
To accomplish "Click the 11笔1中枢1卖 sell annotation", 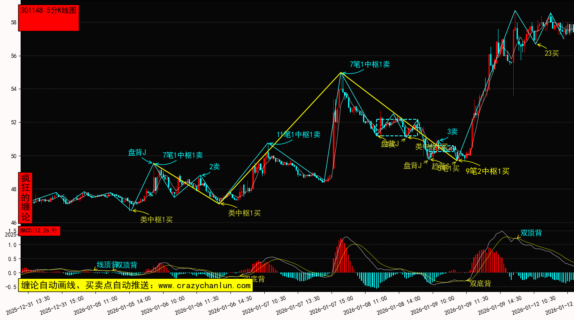I will [298, 135].
